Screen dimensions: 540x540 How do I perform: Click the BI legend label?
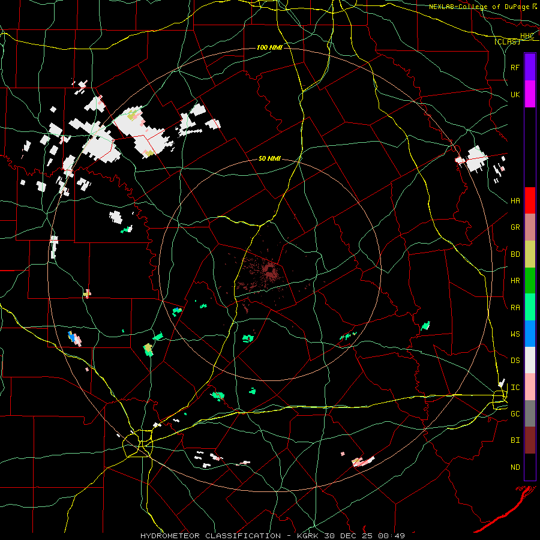coord(515,440)
